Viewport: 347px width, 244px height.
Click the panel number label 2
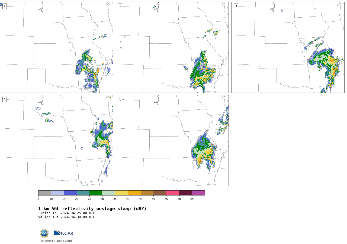(x=120, y=6)
